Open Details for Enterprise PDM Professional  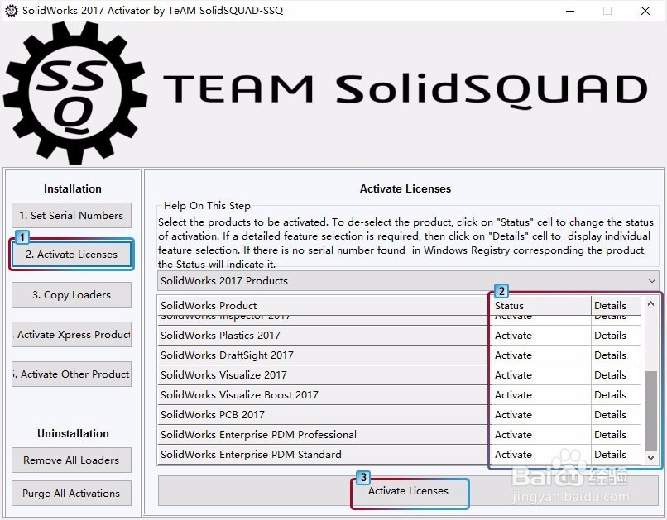616,435
